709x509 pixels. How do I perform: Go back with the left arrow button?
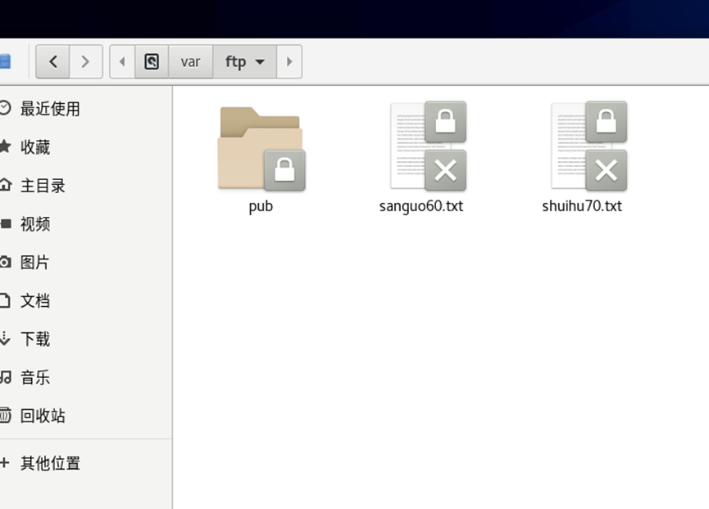tap(52, 61)
